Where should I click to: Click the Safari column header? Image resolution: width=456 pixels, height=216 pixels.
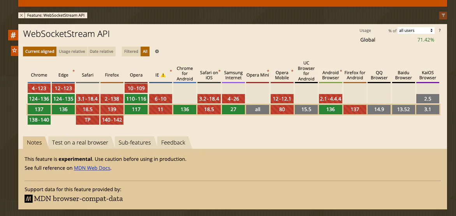point(88,75)
